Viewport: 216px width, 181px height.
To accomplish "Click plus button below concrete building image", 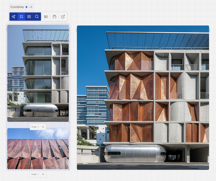I will (43, 127).
